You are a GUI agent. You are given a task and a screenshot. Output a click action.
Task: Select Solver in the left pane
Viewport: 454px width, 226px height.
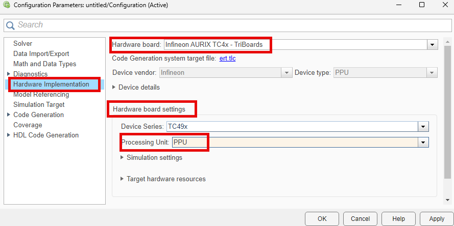[x=23, y=44]
